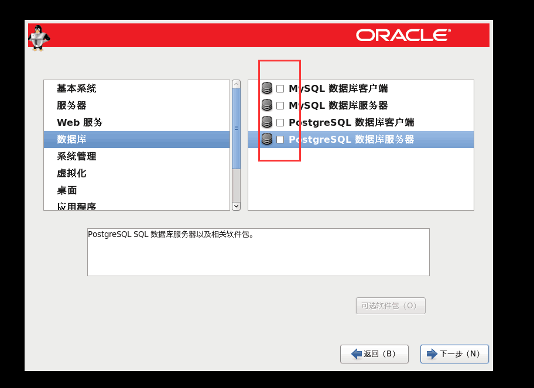Click the PostgreSQL database server icon

point(267,139)
